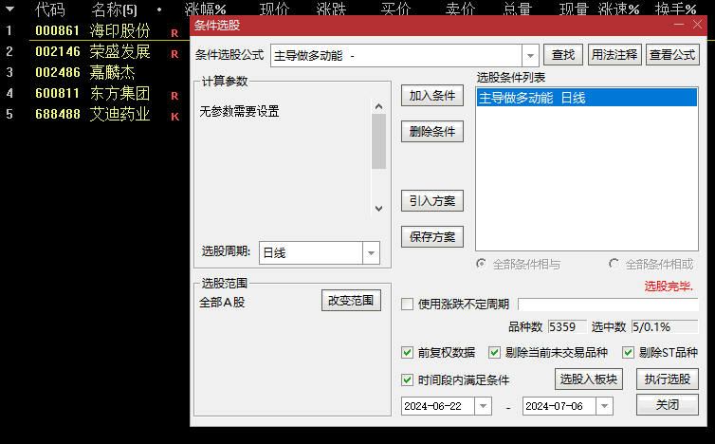
Task: Click the 选中数 value 5/0.1%
Action: [665, 326]
